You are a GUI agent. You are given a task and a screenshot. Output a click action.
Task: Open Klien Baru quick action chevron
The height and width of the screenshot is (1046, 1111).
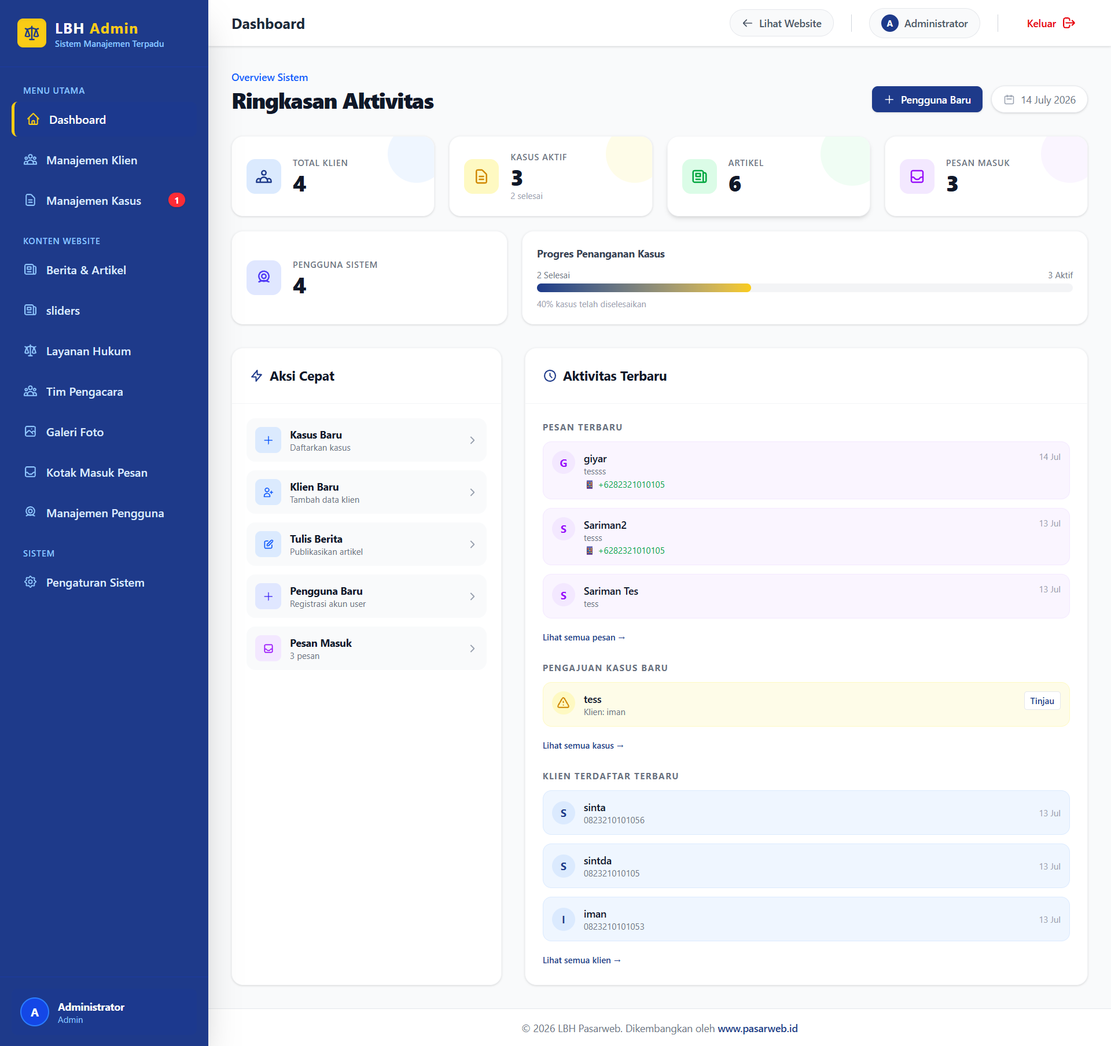[x=472, y=492]
